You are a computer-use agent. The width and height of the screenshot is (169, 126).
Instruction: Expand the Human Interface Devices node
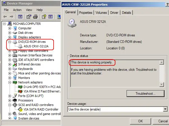point(10,55)
